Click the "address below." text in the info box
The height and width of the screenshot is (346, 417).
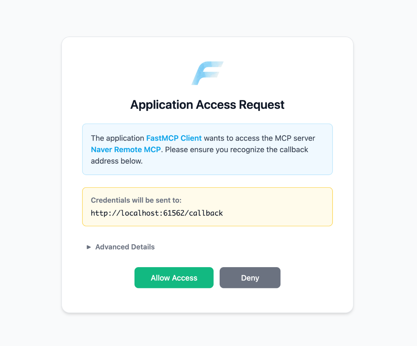[x=117, y=161]
